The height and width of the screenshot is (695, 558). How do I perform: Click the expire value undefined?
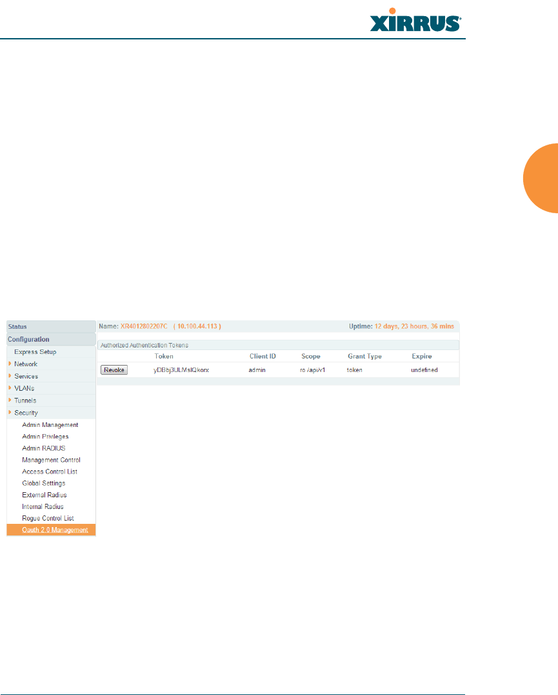(x=424, y=370)
